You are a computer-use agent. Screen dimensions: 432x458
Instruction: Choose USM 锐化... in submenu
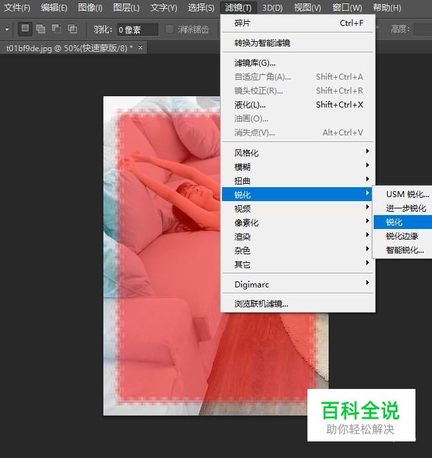(x=403, y=194)
